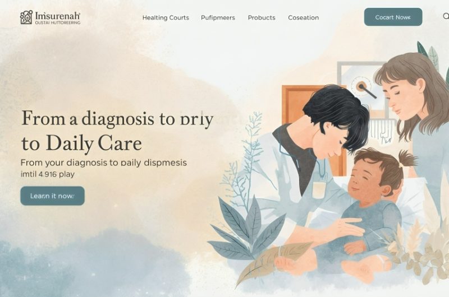Go to the Products nav item
Screen dimensions: 449x297
tap(262, 18)
